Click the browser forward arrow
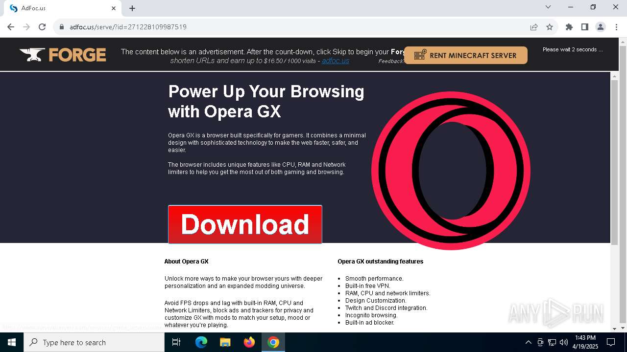Viewport: 627px width, 352px height. pyautogui.click(x=26, y=27)
